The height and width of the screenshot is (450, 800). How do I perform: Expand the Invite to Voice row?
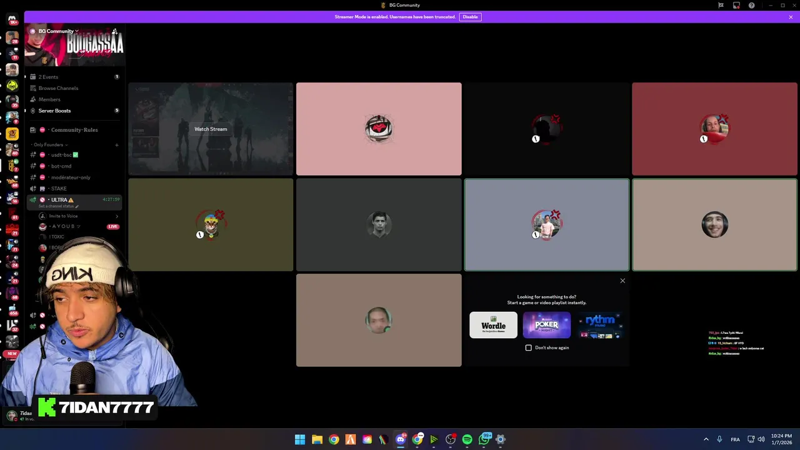pyautogui.click(x=78, y=216)
